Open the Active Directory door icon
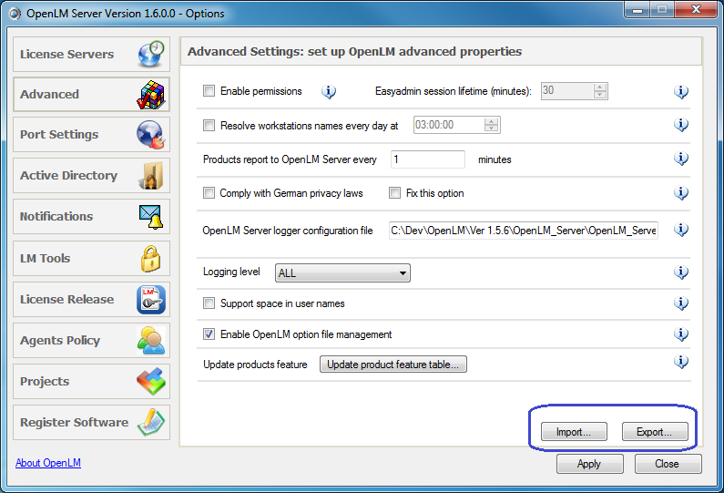Image resolution: width=724 pixels, height=493 pixels. pyautogui.click(x=151, y=176)
